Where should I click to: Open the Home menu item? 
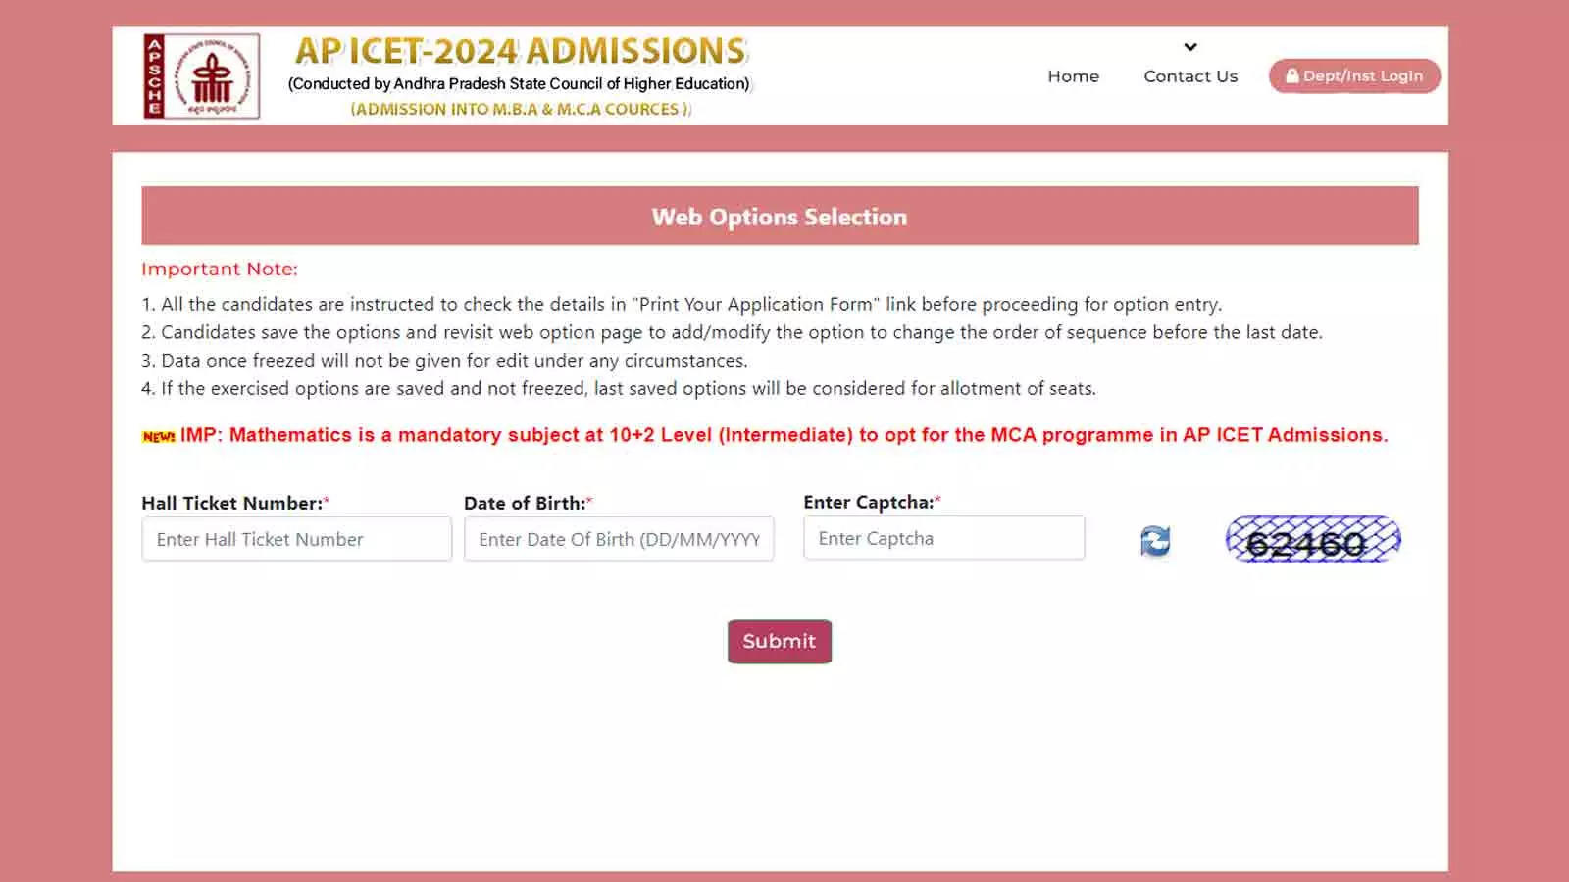click(x=1074, y=75)
